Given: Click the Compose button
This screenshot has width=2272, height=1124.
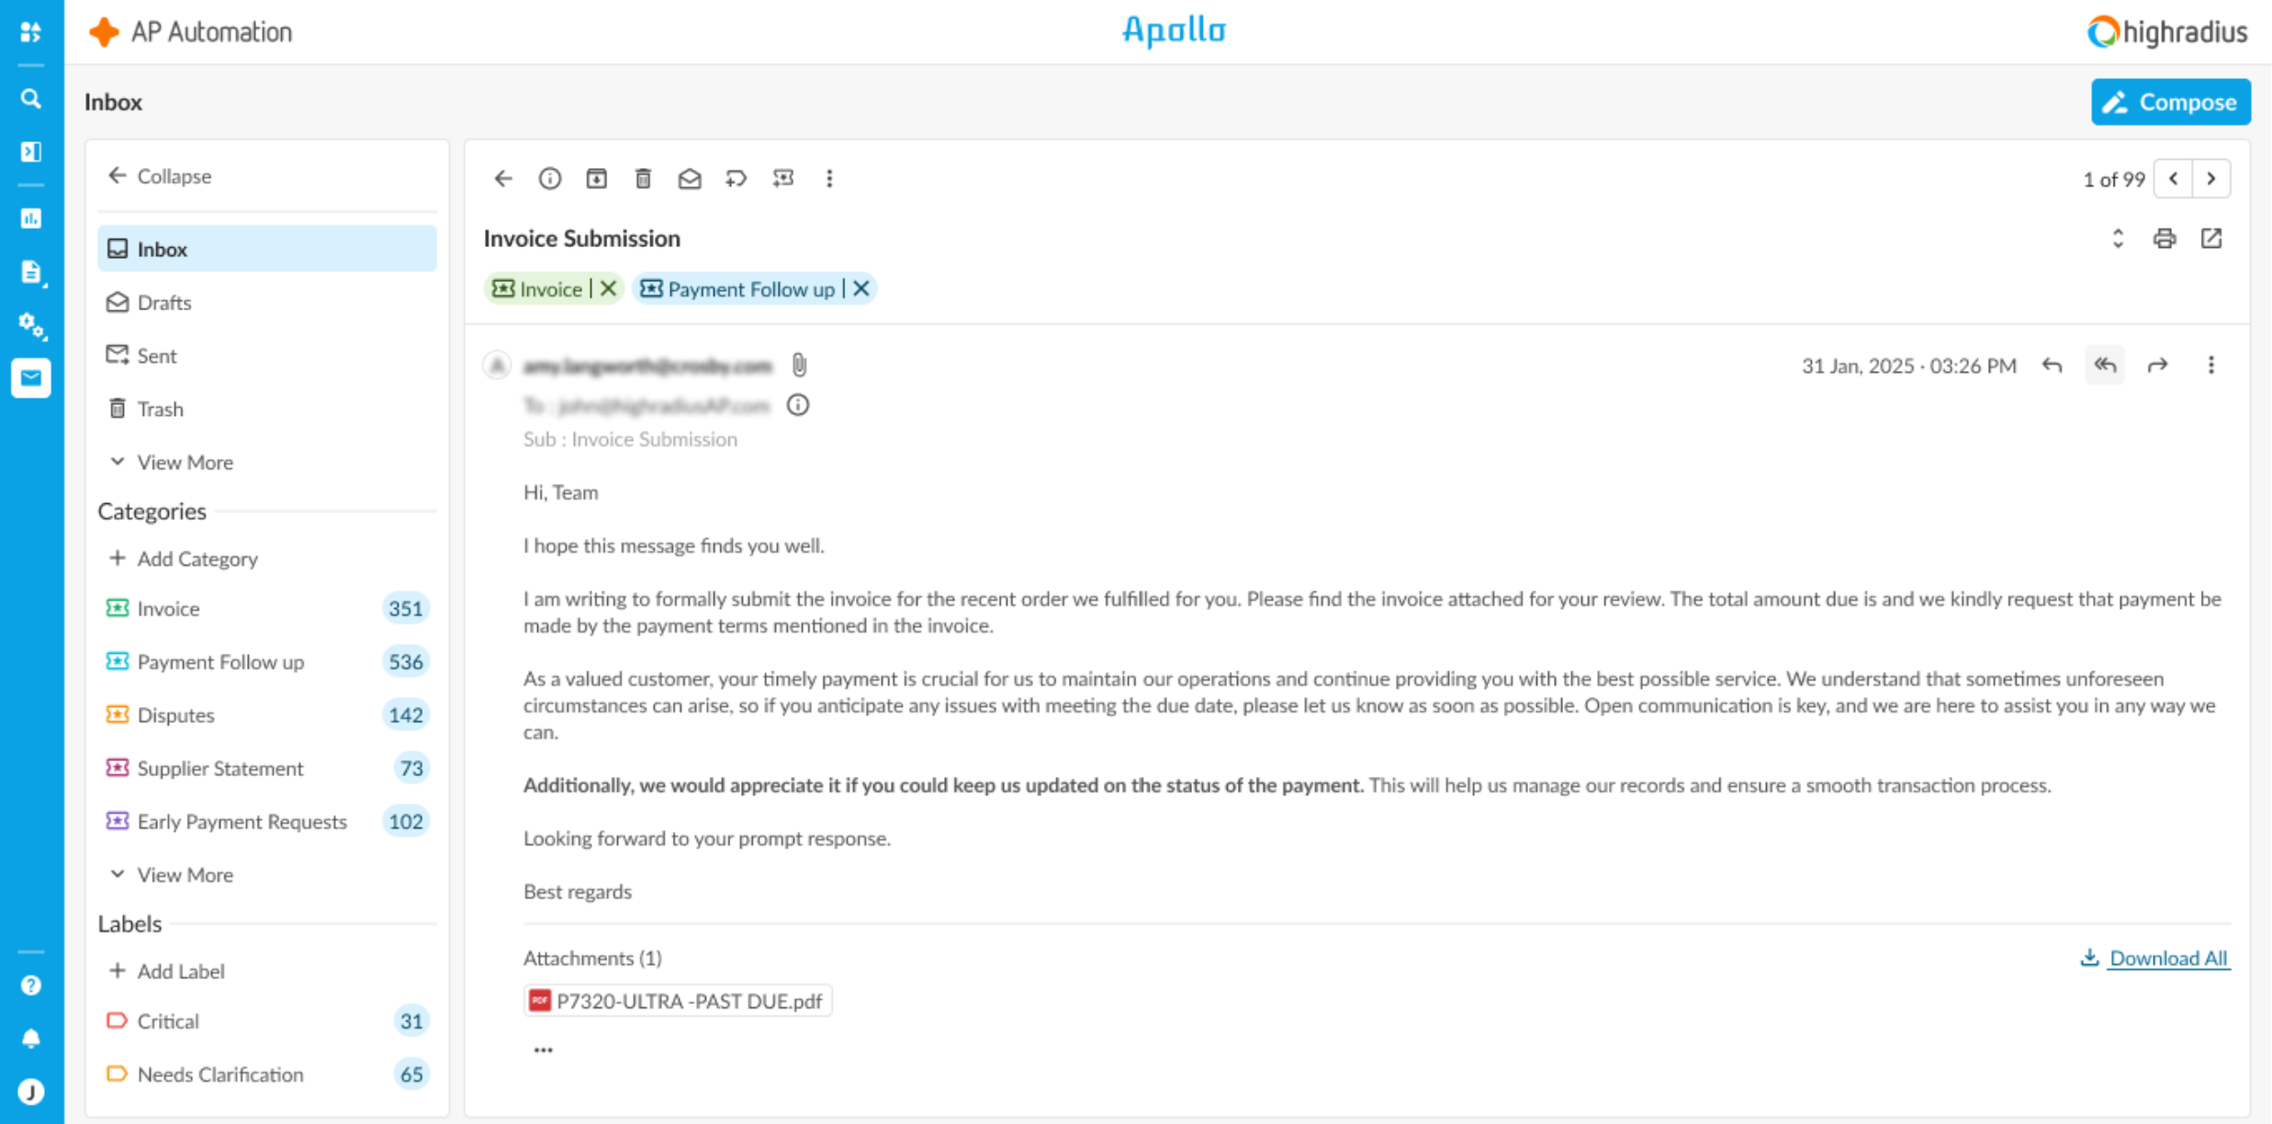Looking at the screenshot, I should (2171, 102).
